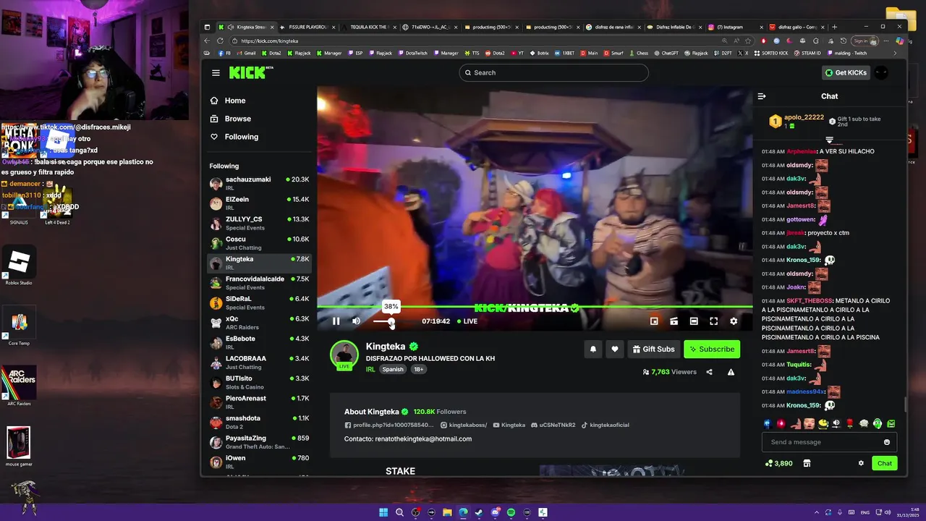Viewport: 926px width, 521px height.
Task: Open the user profile avatar menu
Action: (881, 72)
